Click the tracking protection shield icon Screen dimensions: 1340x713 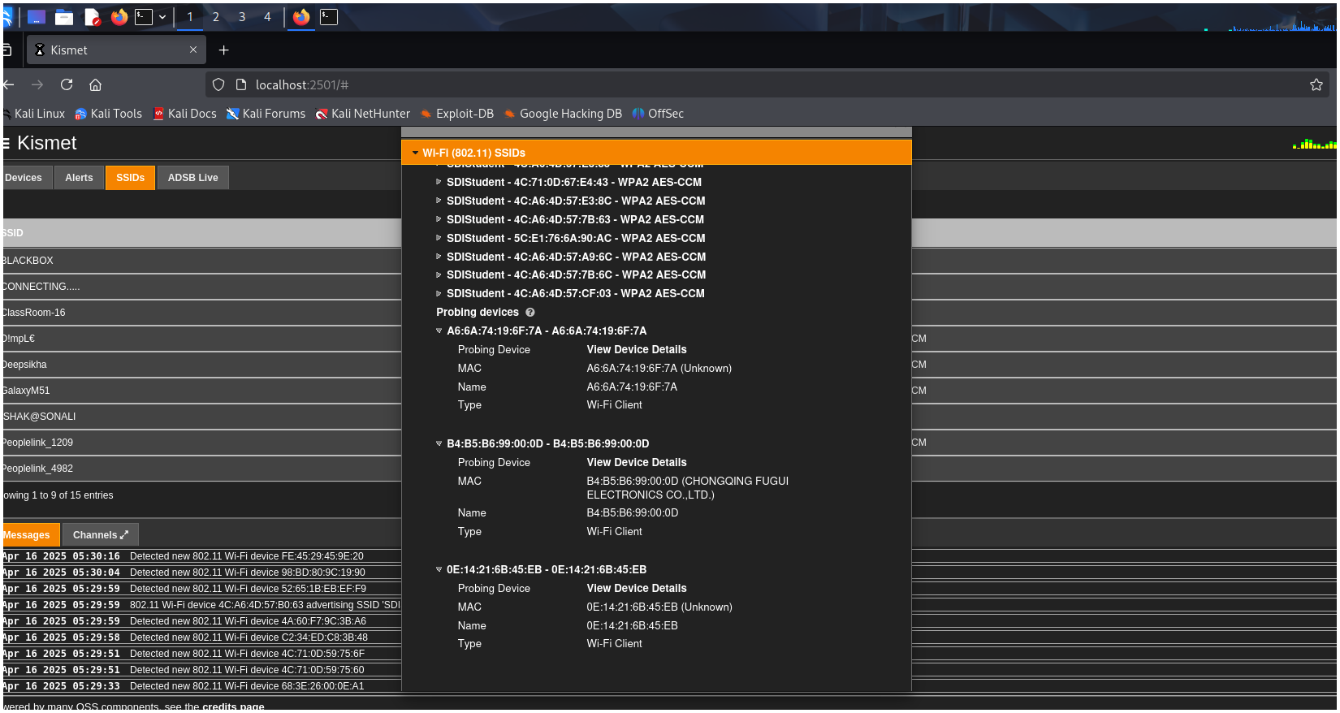pyautogui.click(x=218, y=84)
